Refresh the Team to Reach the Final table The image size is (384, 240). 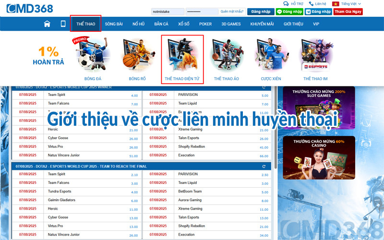click(264, 166)
